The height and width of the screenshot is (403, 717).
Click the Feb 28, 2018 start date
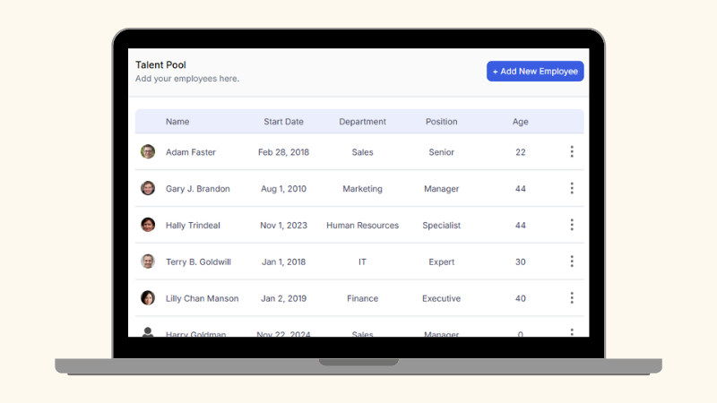pyautogui.click(x=283, y=152)
